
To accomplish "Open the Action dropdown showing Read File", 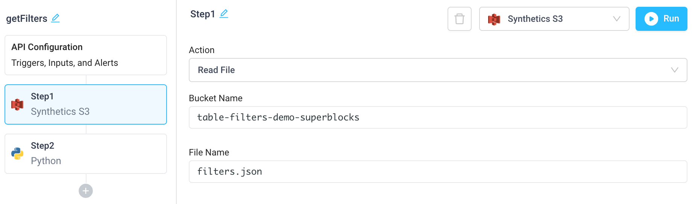I will tap(437, 70).
